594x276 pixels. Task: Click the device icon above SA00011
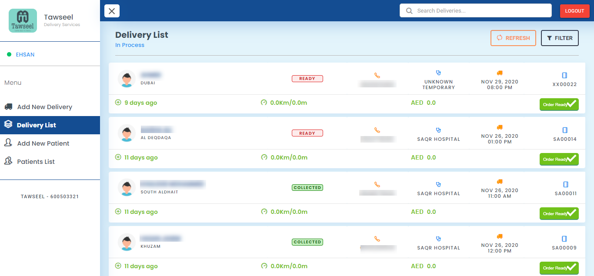point(565,184)
